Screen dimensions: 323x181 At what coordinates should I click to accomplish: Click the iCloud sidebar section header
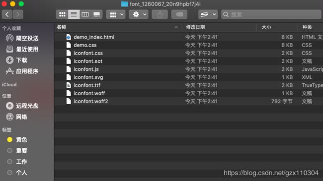(x=9, y=84)
